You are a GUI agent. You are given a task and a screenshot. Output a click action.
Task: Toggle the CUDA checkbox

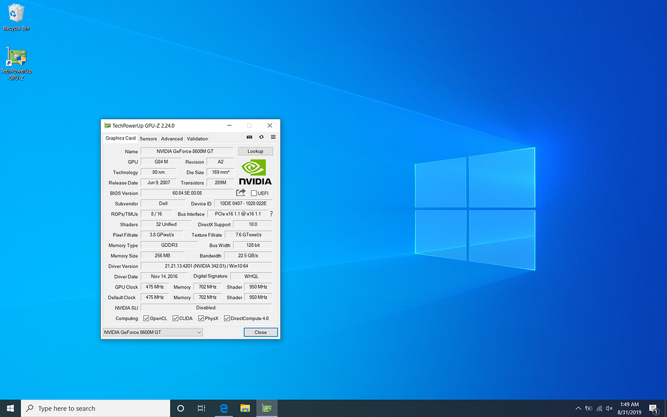coord(176,319)
